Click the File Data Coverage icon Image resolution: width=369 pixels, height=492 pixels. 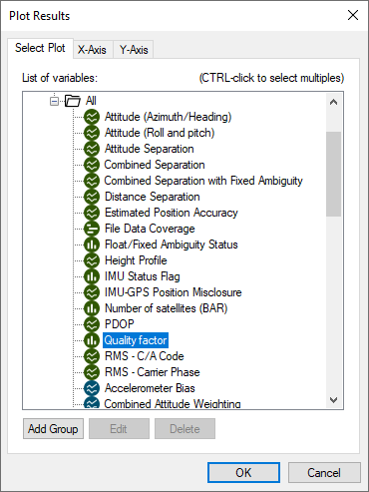point(92,229)
